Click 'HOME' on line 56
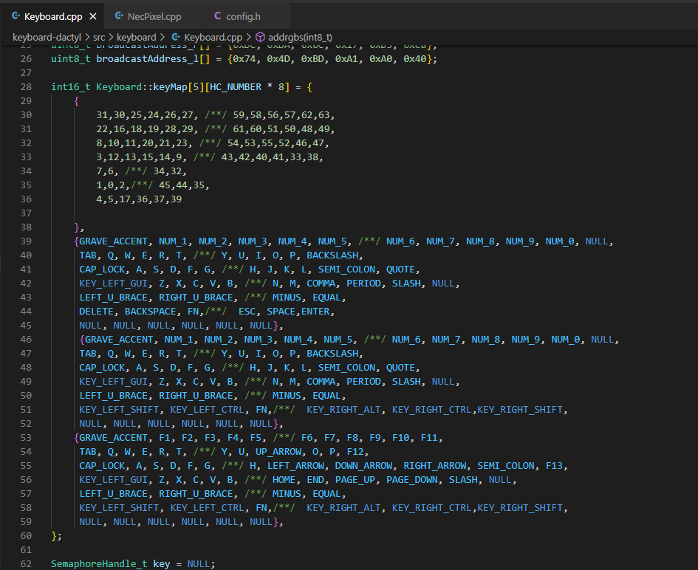Viewport: 698px width, 570px height. pyautogui.click(x=284, y=480)
